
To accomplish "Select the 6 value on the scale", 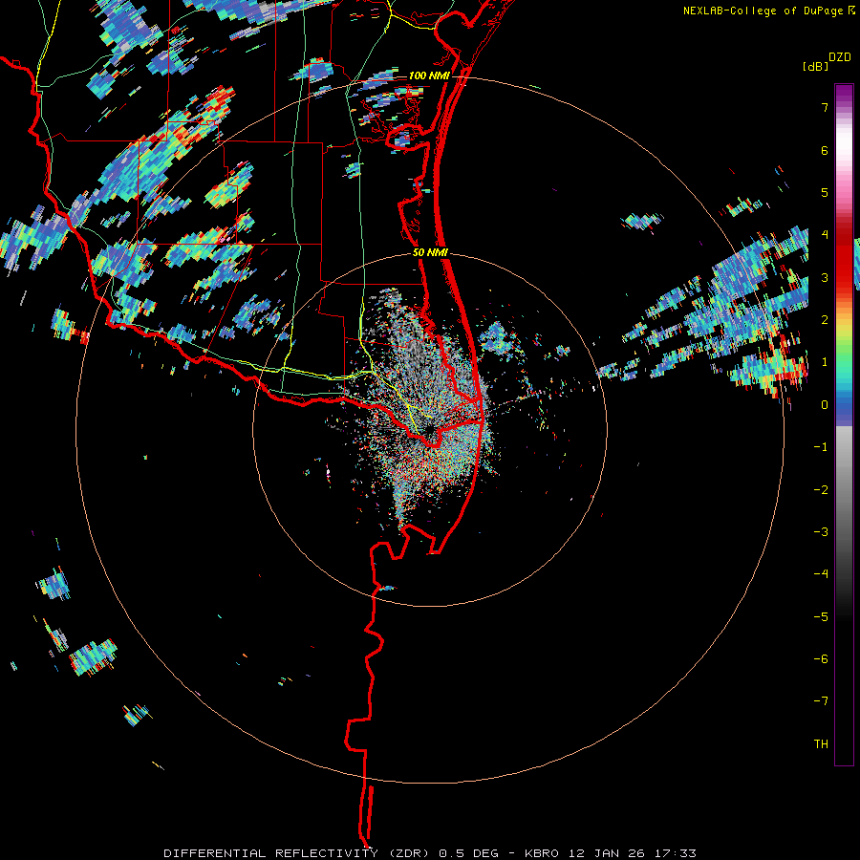I will coord(825,150).
